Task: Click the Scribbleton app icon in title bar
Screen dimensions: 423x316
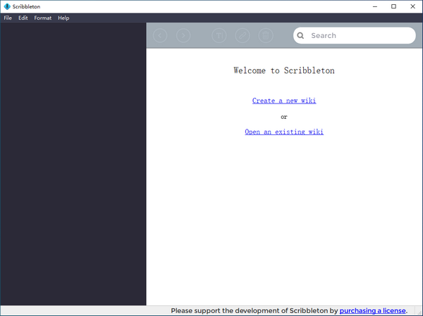Action: coord(6,6)
